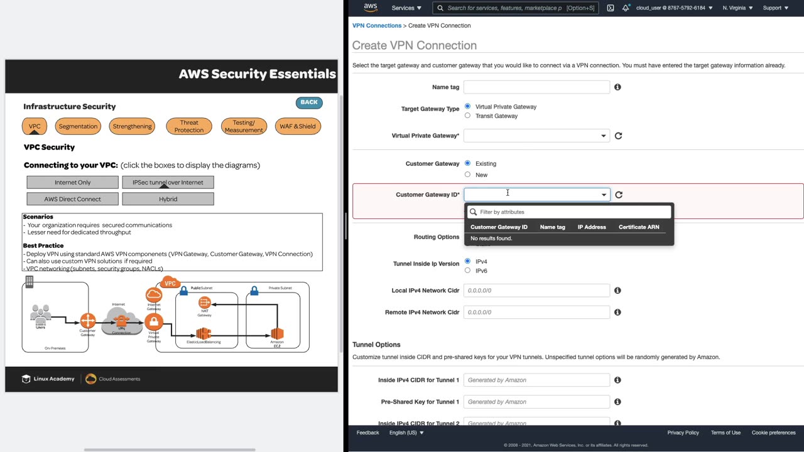Switch to the WAF & Shield slide tab
This screenshot has height=452, width=804.
click(x=298, y=126)
